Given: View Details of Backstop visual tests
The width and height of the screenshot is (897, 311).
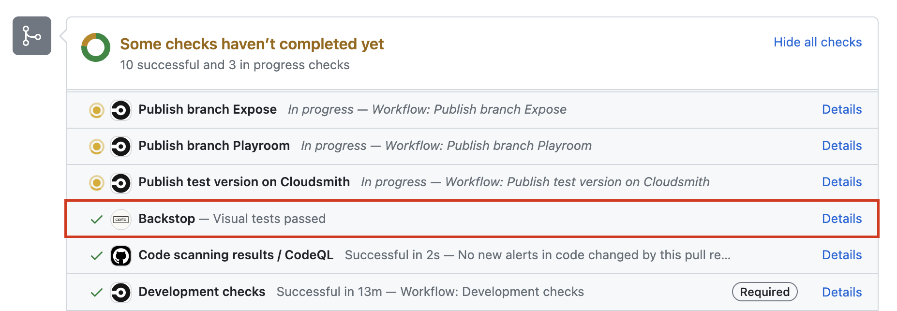Looking at the screenshot, I should [x=841, y=219].
